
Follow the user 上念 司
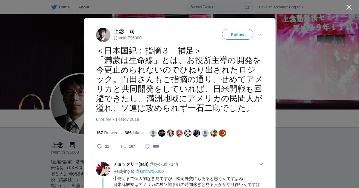238,34
